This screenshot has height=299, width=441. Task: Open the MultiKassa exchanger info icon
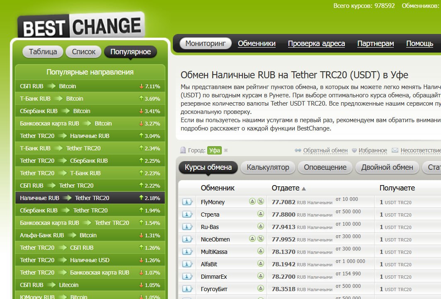pyautogui.click(x=187, y=251)
